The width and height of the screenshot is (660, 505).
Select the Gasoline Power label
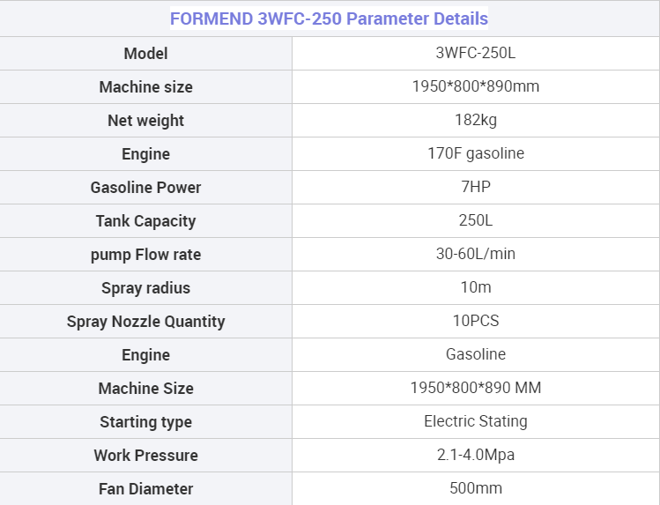point(145,187)
